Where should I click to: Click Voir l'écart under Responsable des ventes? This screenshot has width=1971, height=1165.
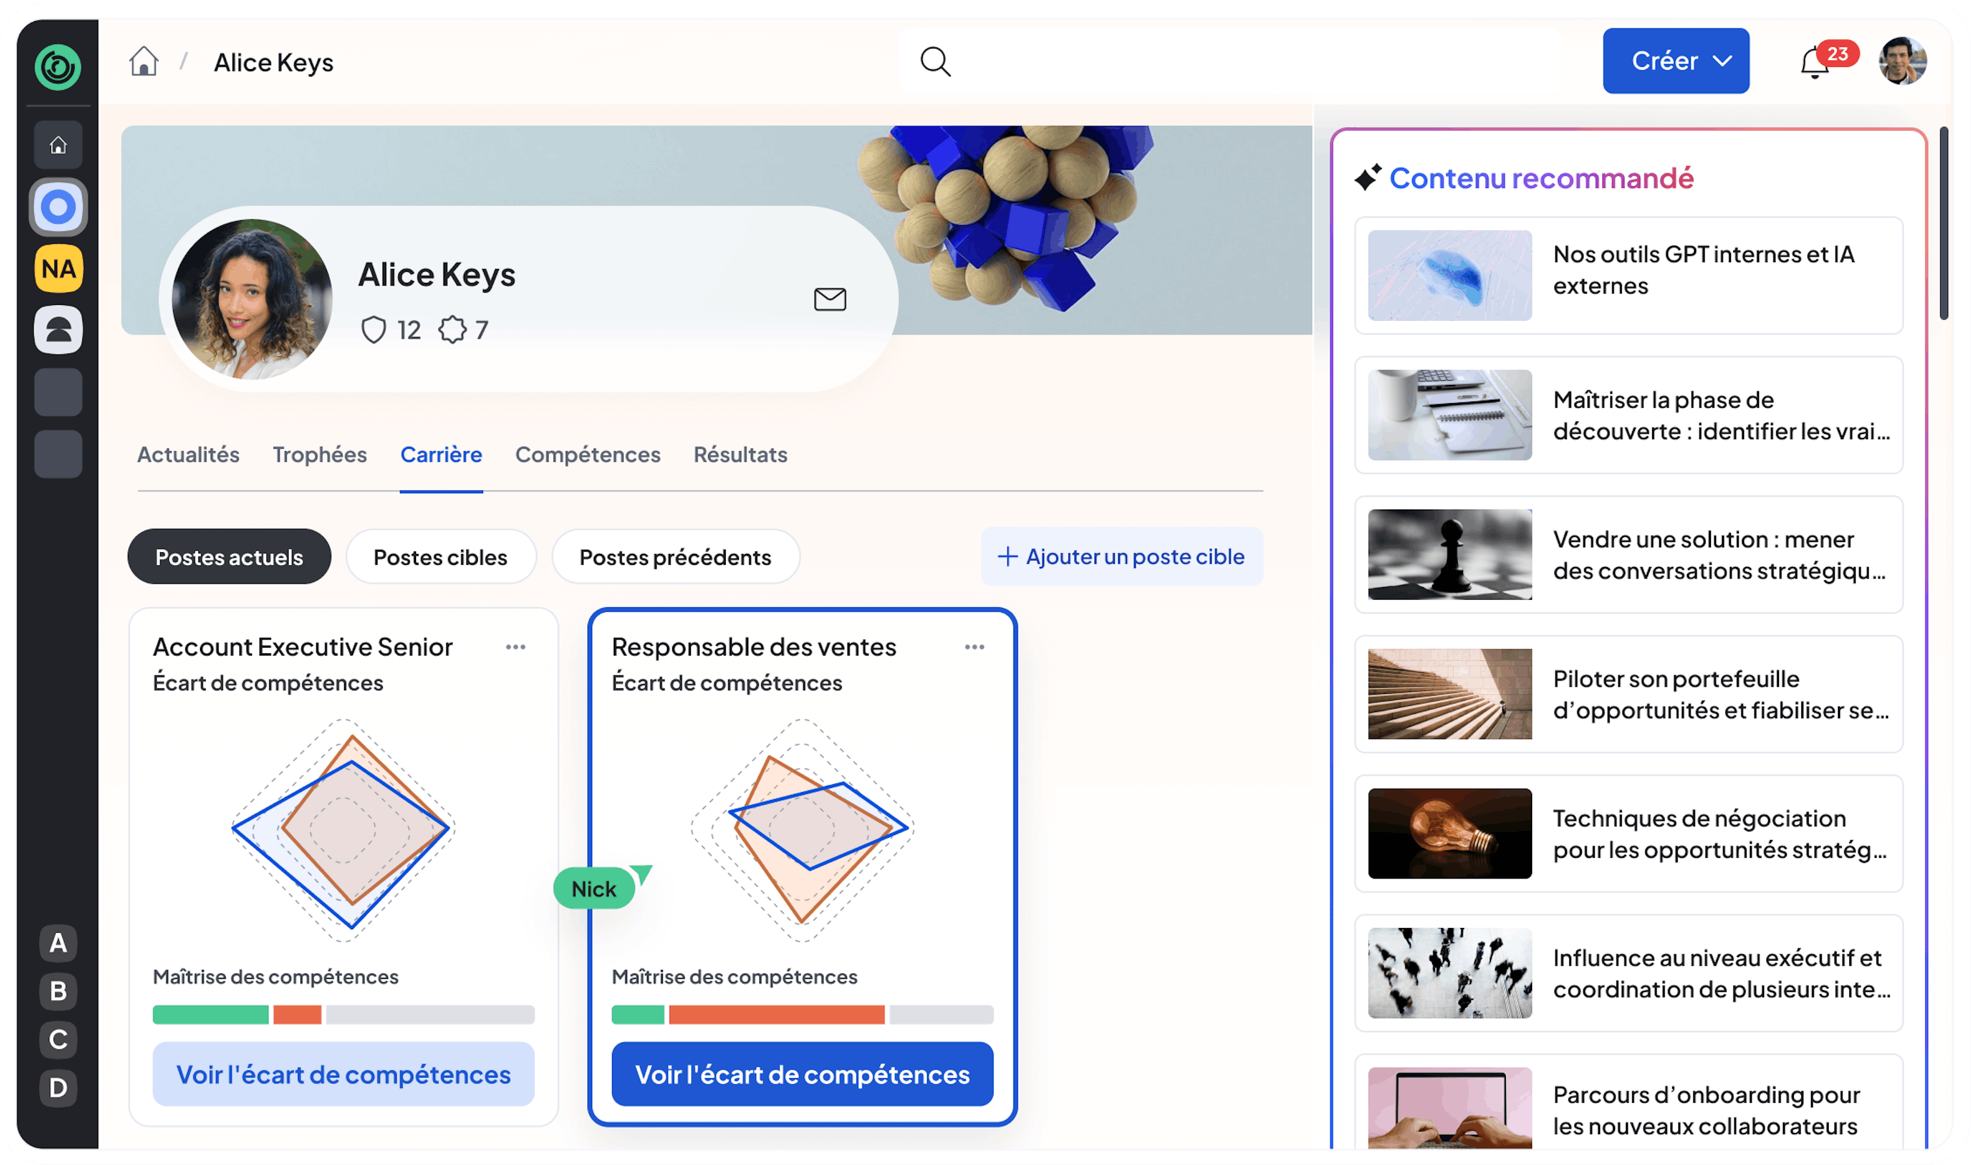click(x=801, y=1074)
